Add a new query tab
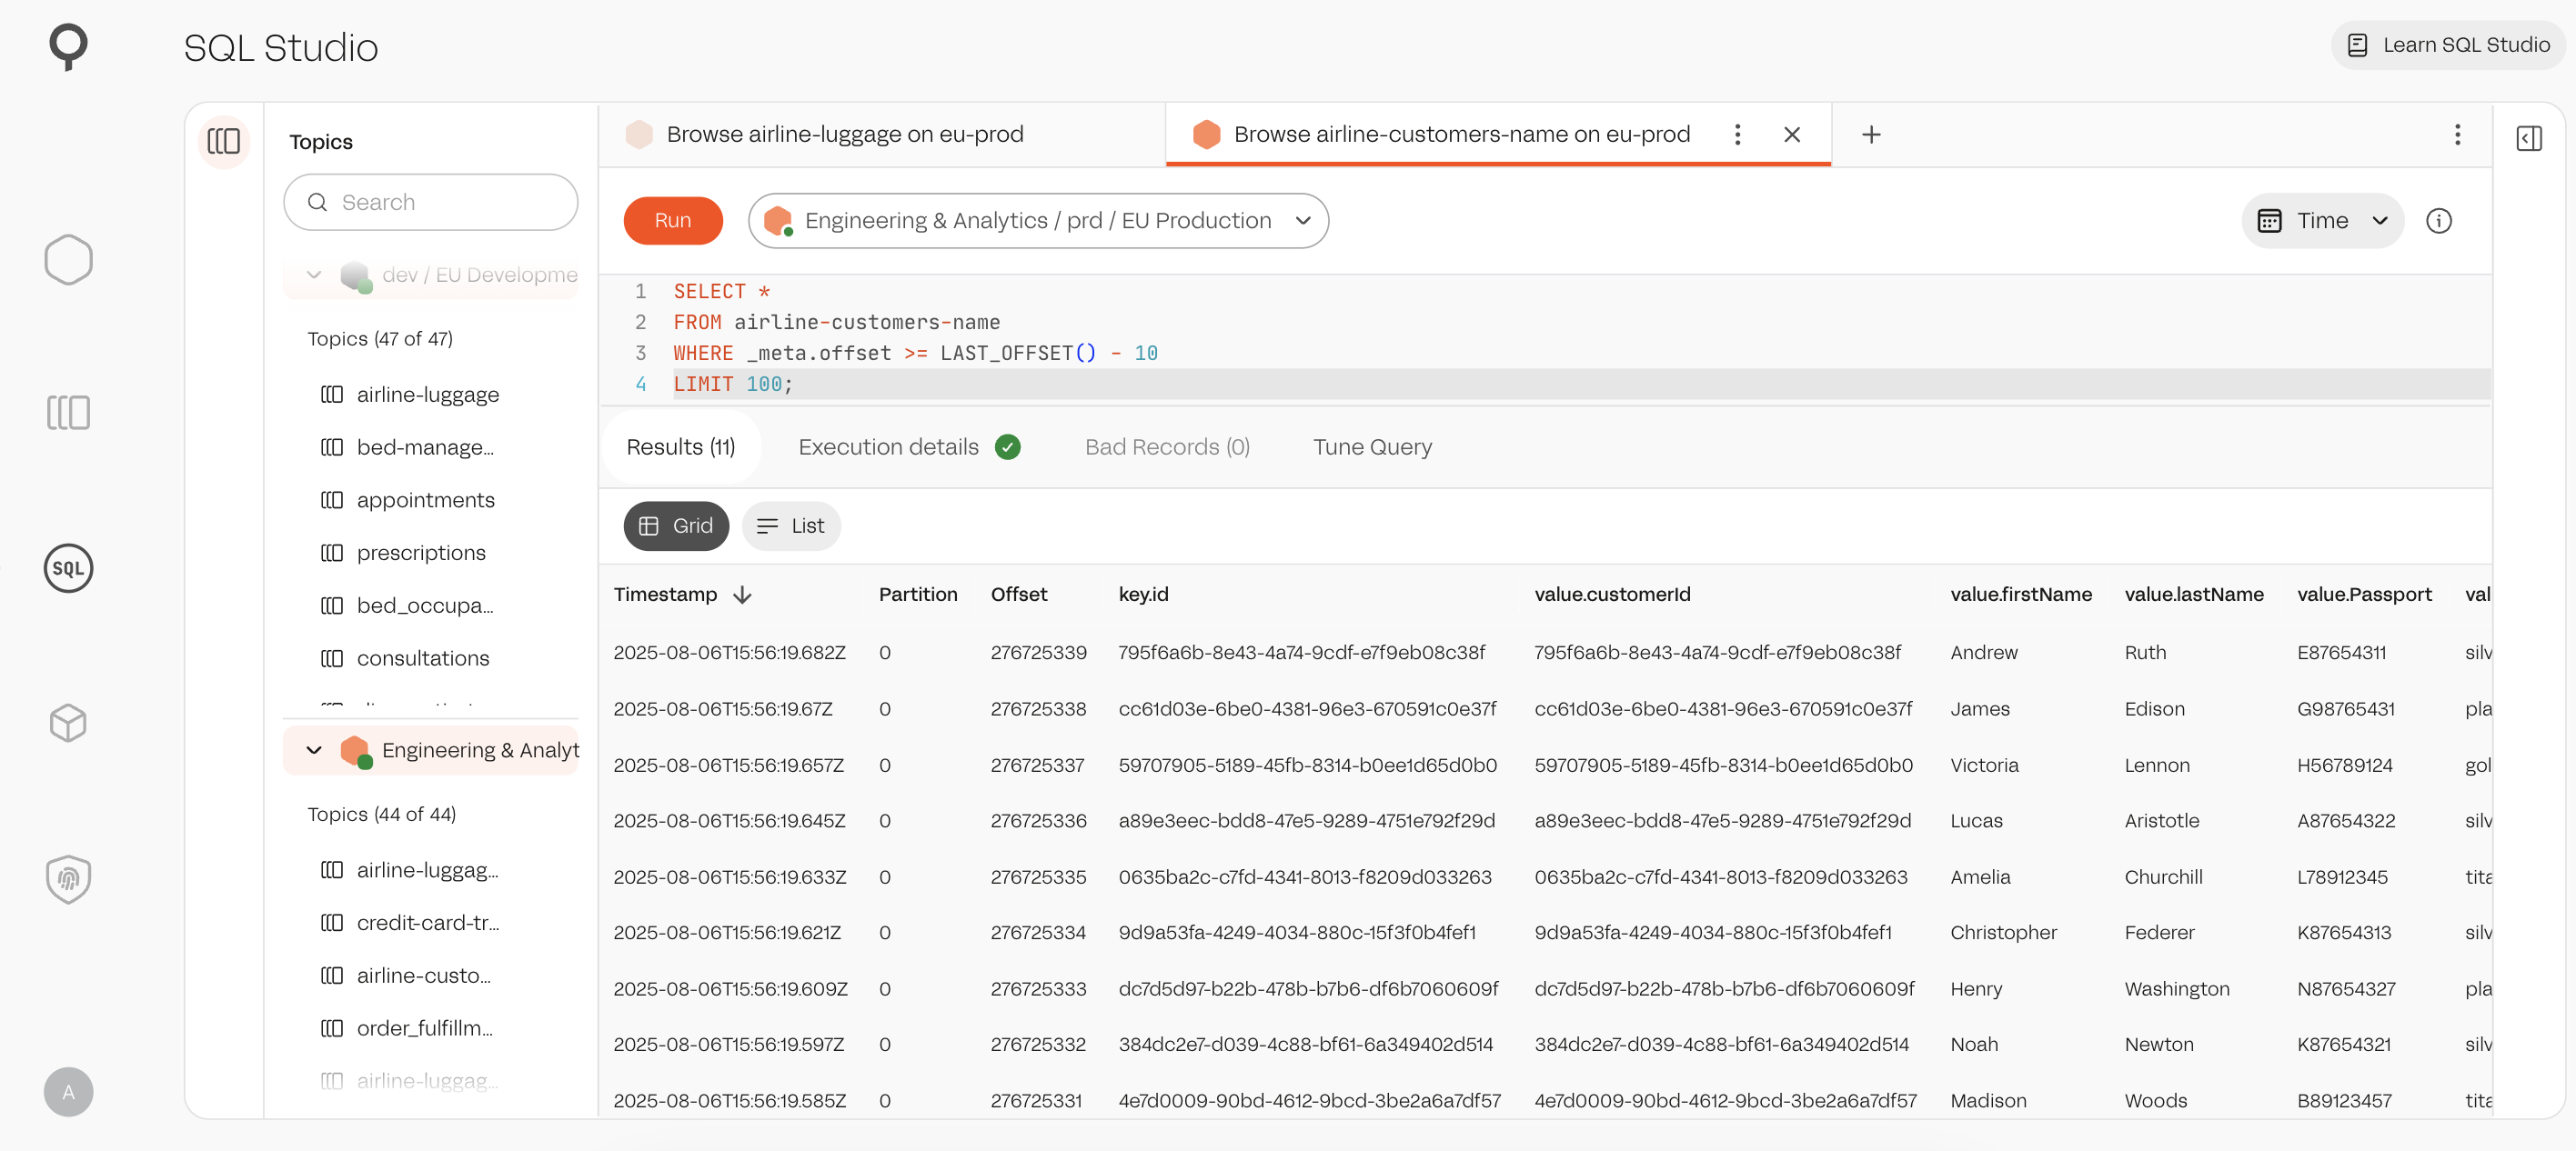This screenshot has height=1151, width=2576. 1871,134
